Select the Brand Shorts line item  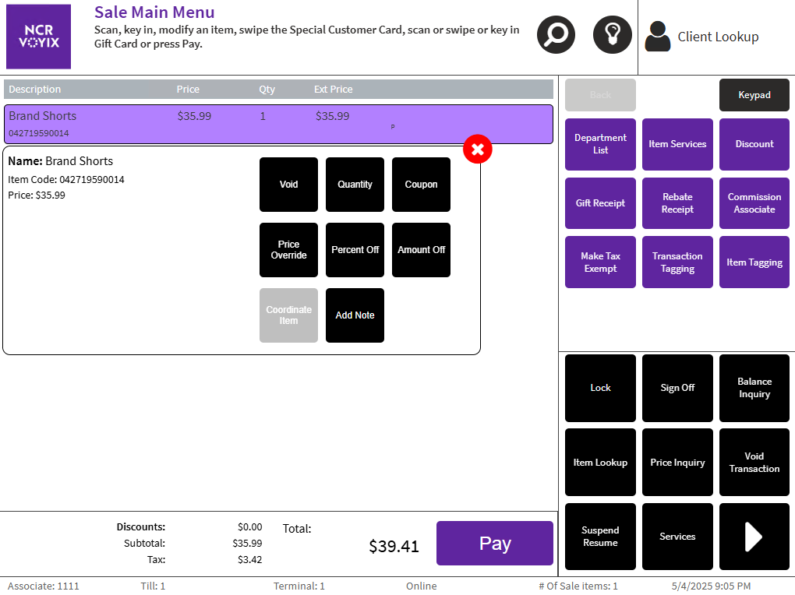coord(234,124)
